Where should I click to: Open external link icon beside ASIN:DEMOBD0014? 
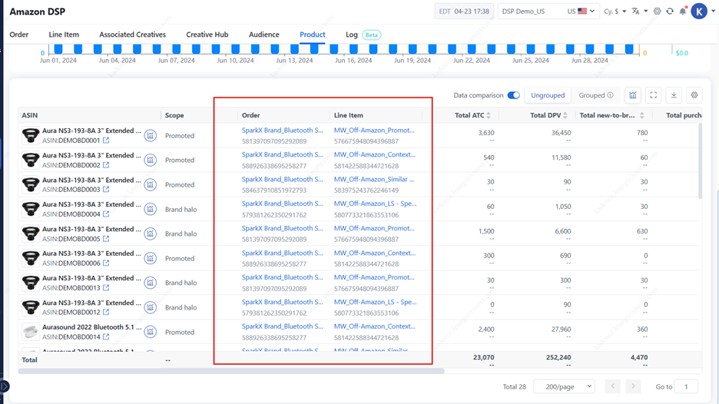pyautogui.click(x=106, y=337)
